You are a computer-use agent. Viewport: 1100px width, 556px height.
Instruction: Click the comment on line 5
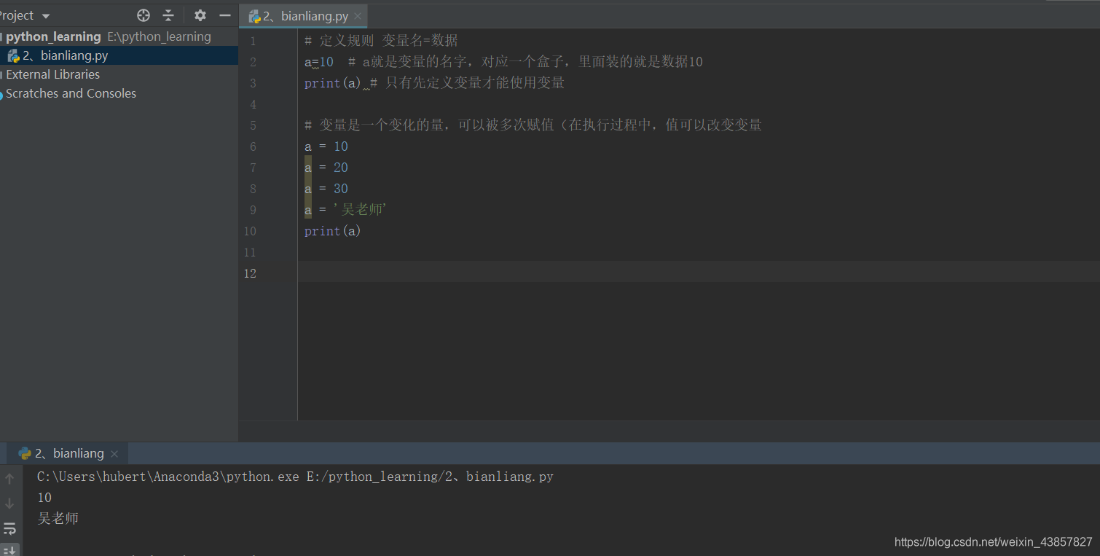(533, 125)
